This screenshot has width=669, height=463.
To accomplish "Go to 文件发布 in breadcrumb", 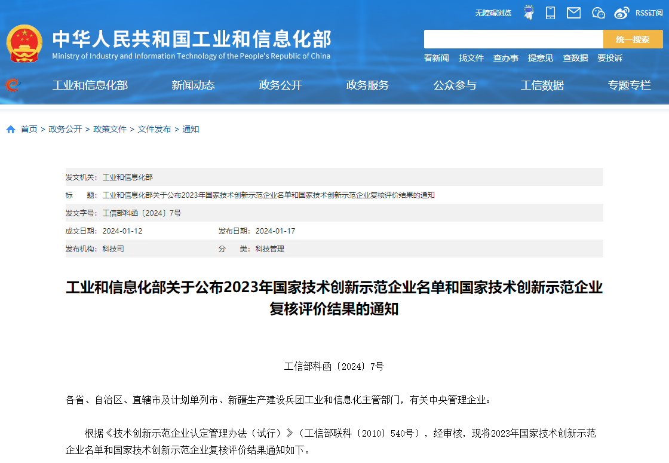I will tap(154, 129).
